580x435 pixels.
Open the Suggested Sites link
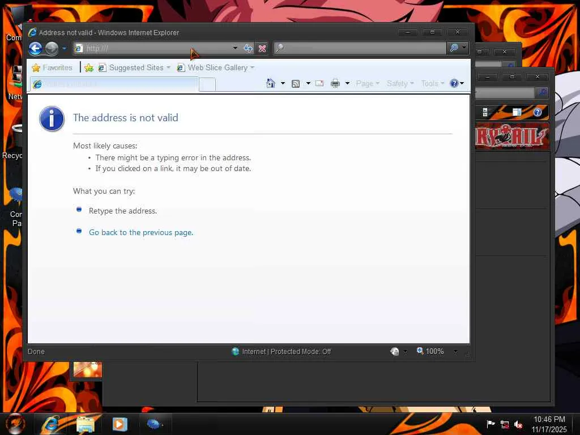pyautogui.click(x=134, y=68)
